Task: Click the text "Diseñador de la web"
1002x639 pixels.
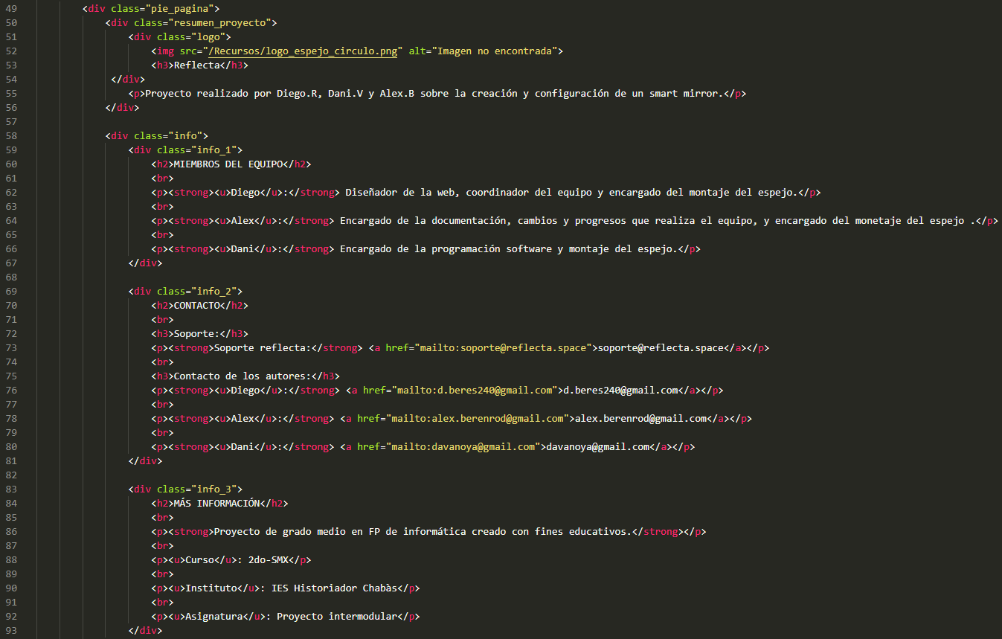Action: point(400,193)
